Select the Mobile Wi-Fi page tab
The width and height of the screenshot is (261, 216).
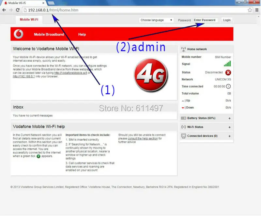click(29, 20)
